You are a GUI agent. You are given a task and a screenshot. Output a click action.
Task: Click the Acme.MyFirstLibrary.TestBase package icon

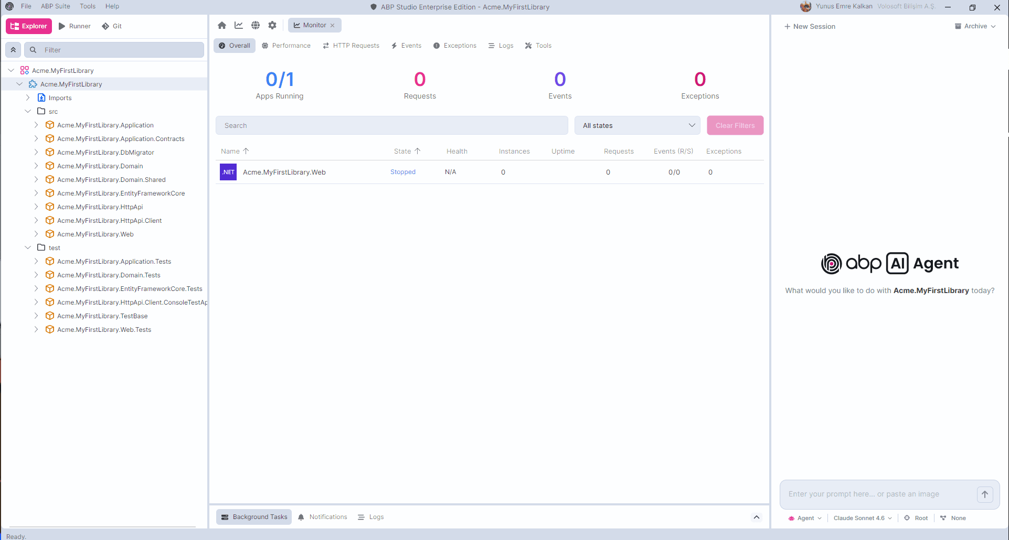click(50, 316)
